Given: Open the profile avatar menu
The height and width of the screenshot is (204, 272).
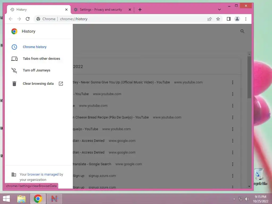Looking at the screenshot, I should pyautogui.click(x=237, y=19).
